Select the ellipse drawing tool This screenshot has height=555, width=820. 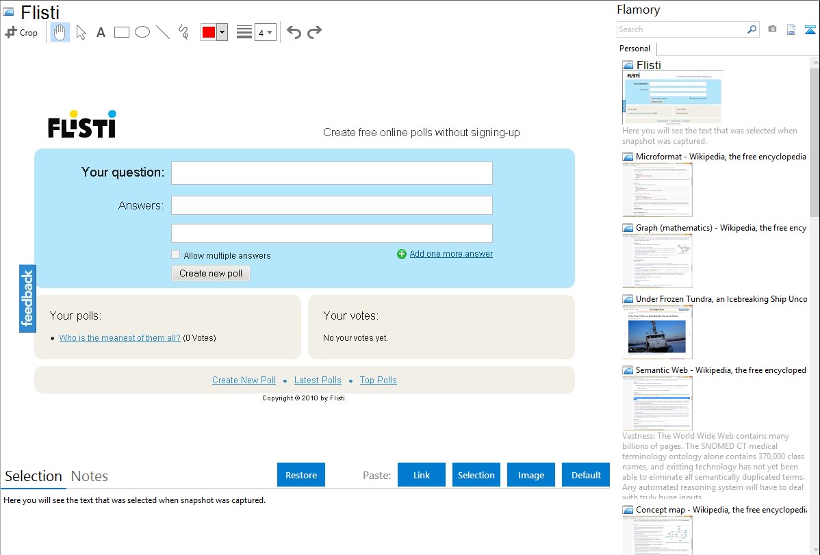click(142, 32)
